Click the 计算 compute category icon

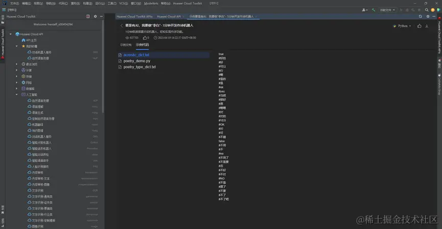click(24, 70)
